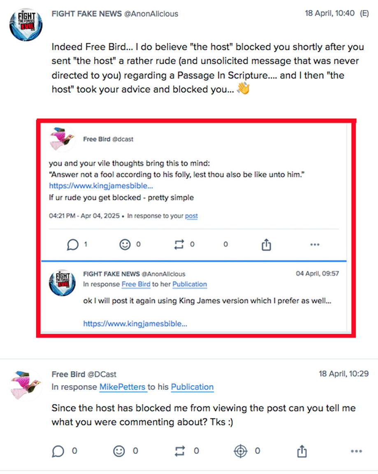Click the repost arrows in the embedded post
Viewport: 378px width, 474px height.
179,245
